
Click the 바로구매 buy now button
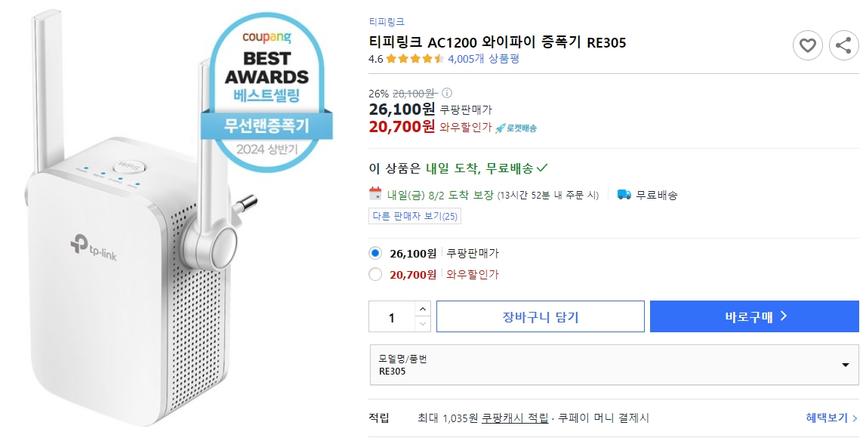click(754, 316)
